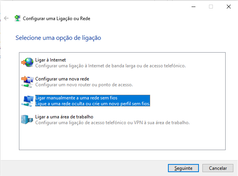Image resolution: width=238 pixels, height=176 pixels.
Task: Dismiss the wizard with Cancelar
Action: point(218,168)
